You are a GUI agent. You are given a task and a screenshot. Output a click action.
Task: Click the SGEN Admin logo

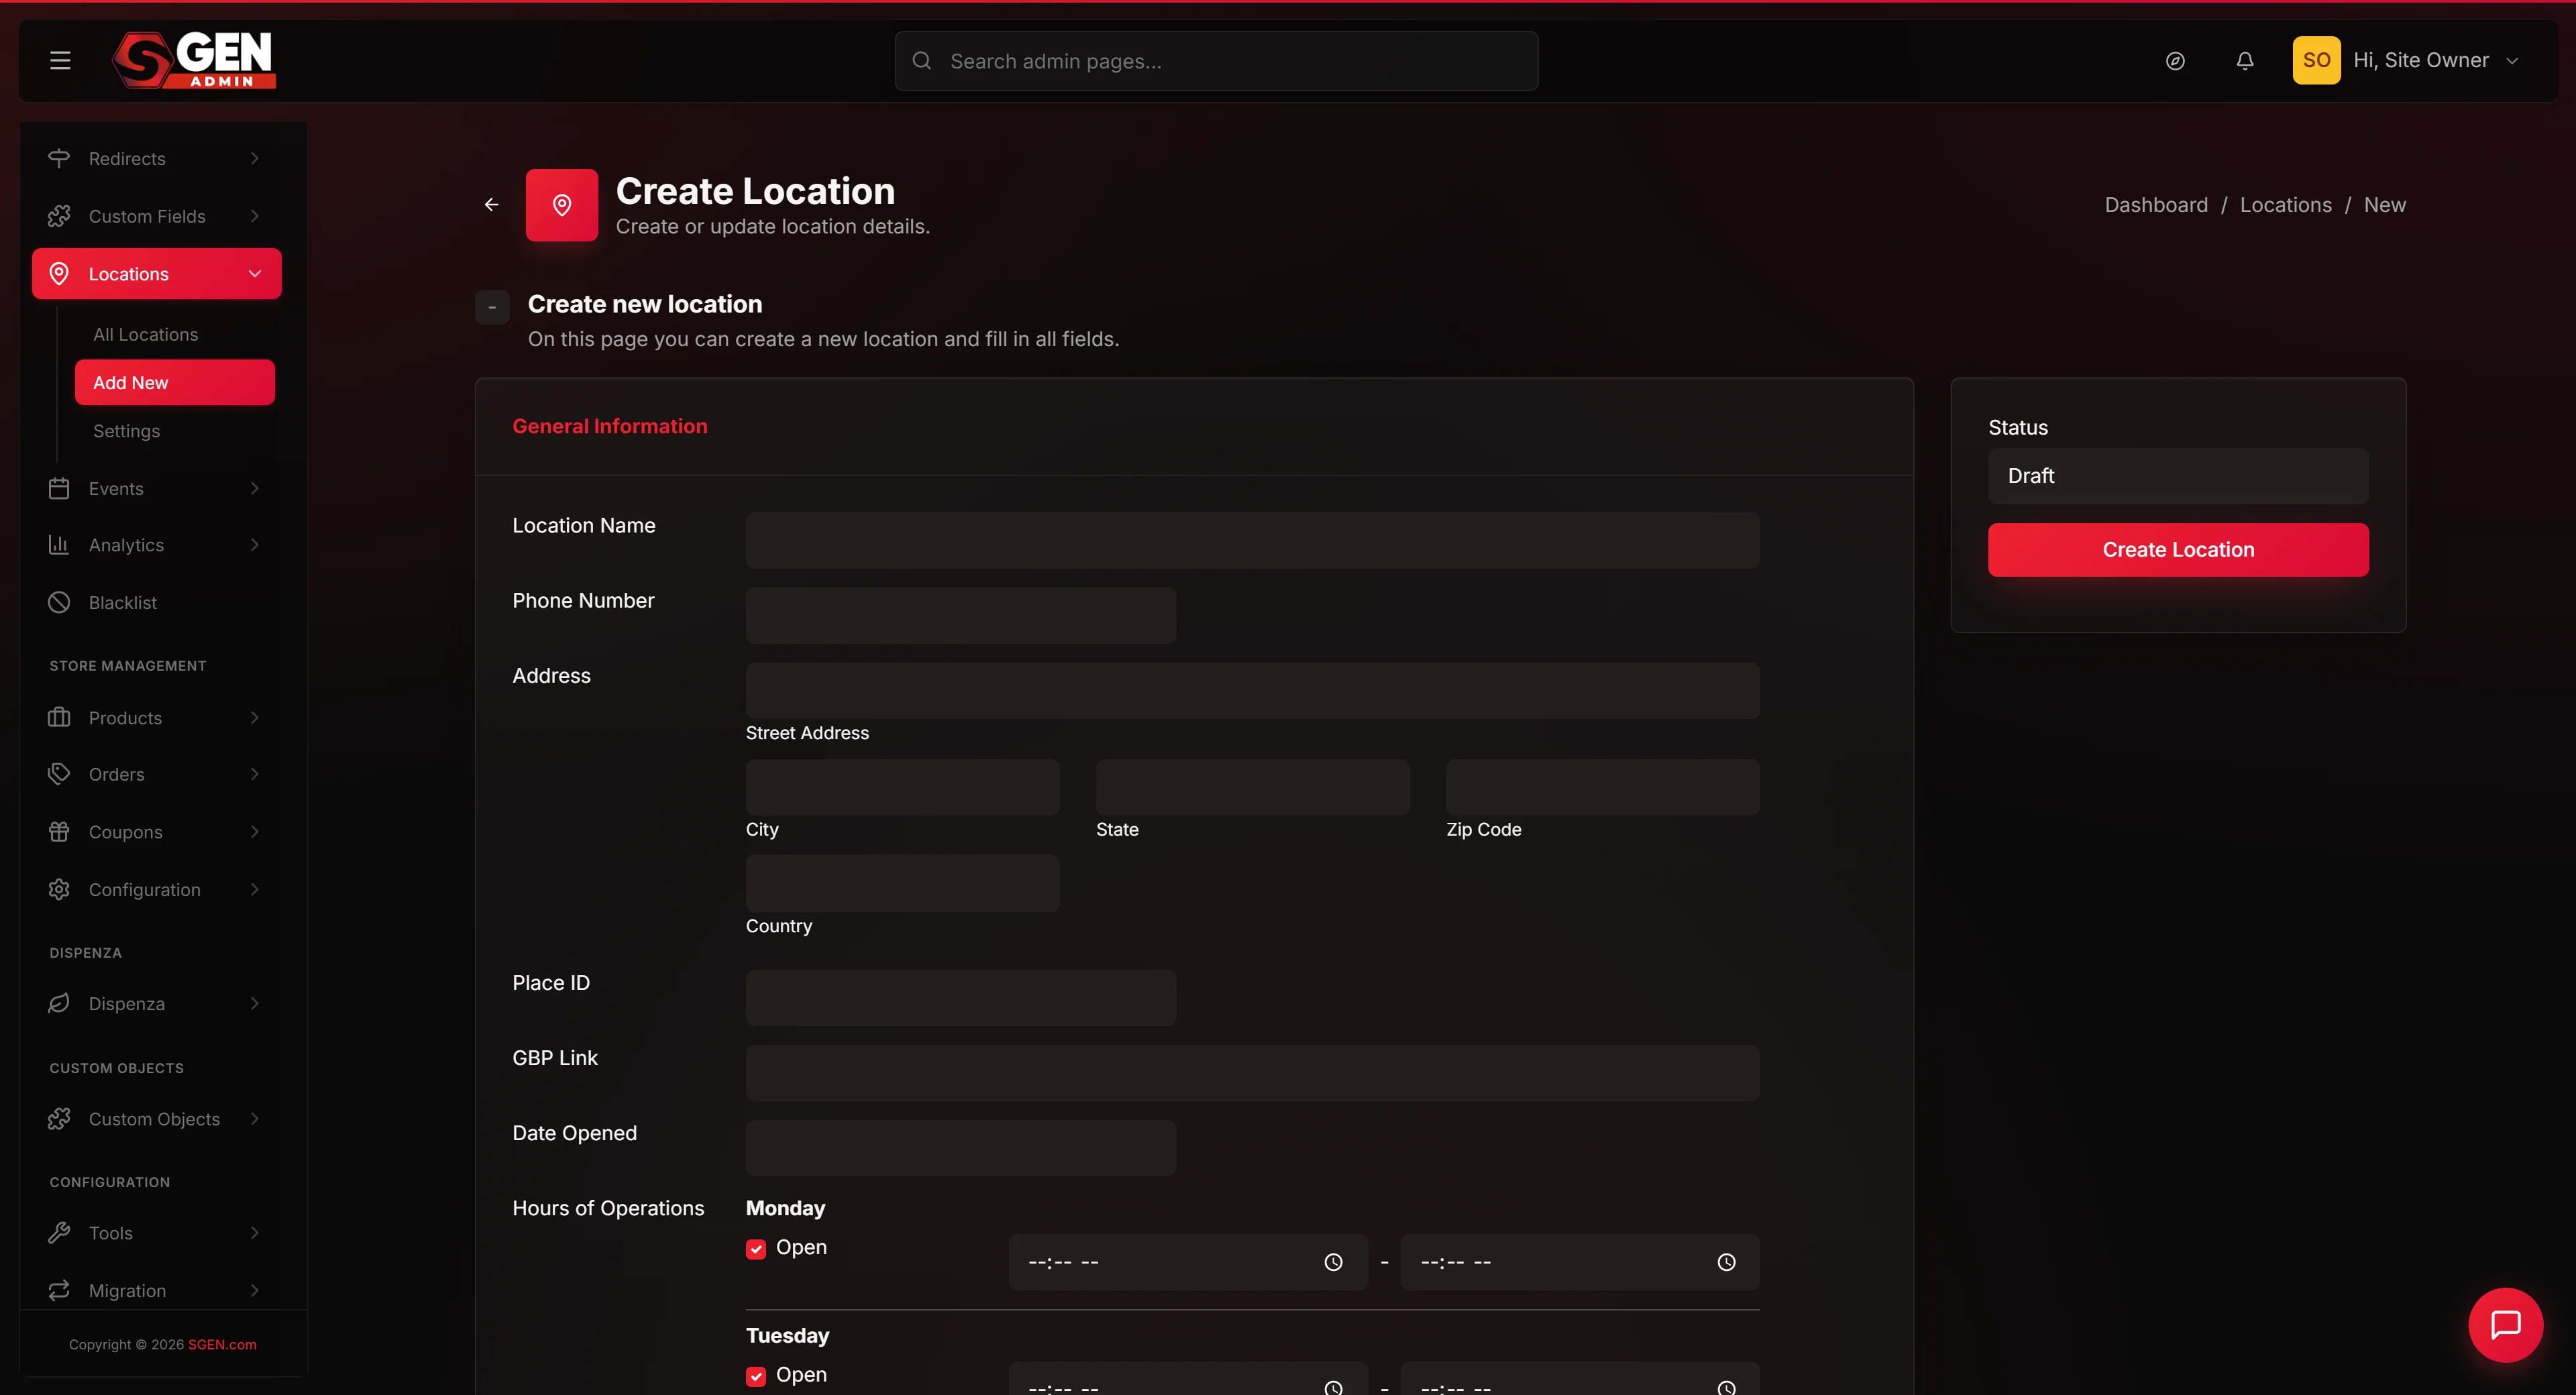tap(194, 60)
